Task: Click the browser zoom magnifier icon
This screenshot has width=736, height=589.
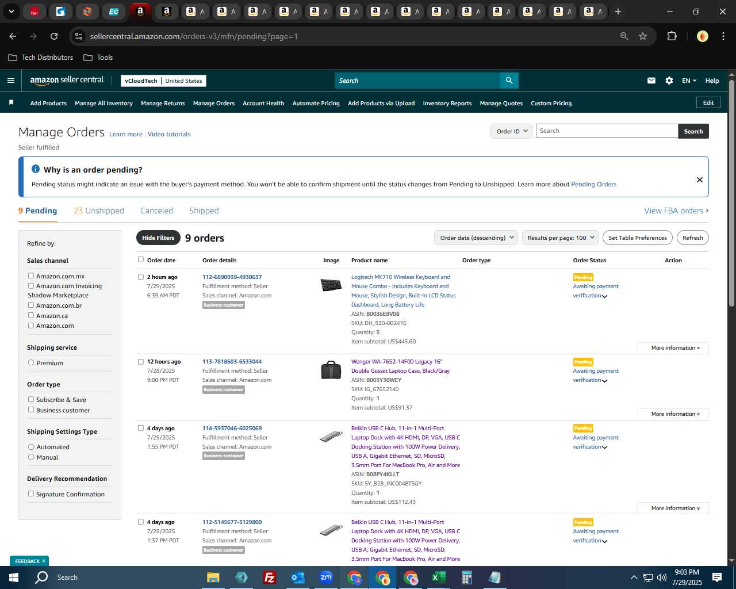Action: 624,36
